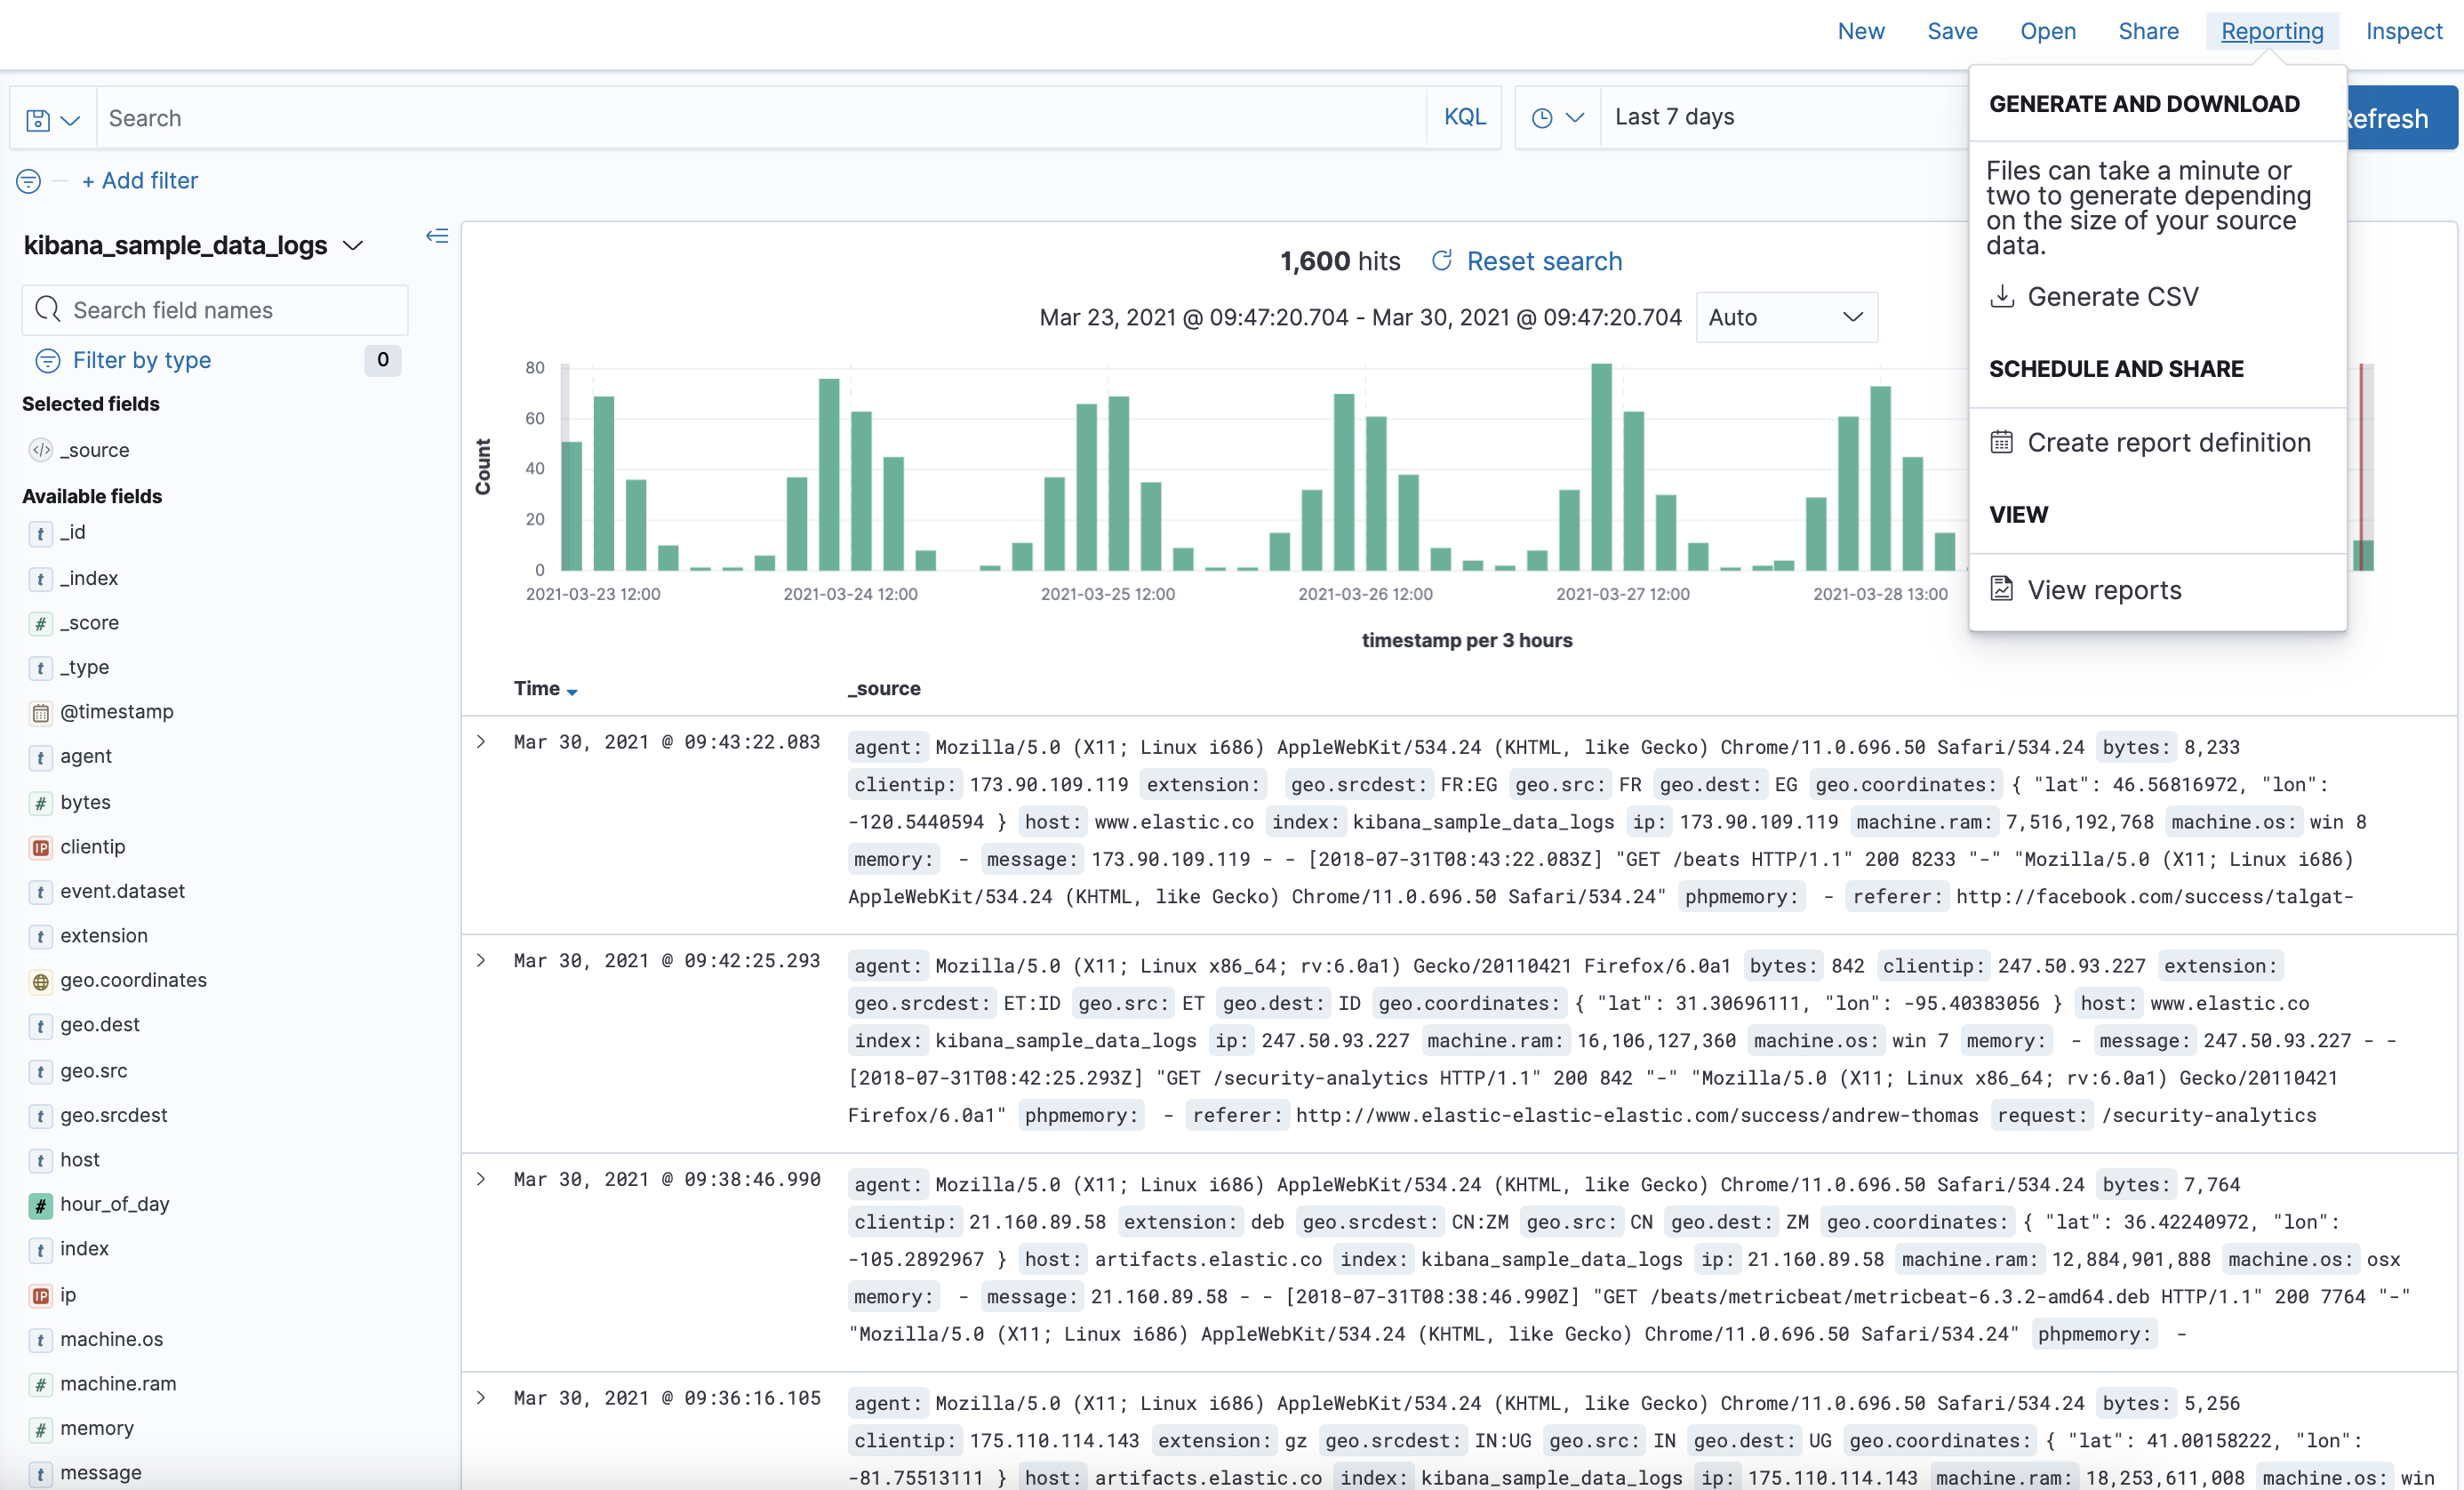Viewport: 2464px width, 1490px height.
Task: Select the Reporting menu tab
Action: [2270, 32]
